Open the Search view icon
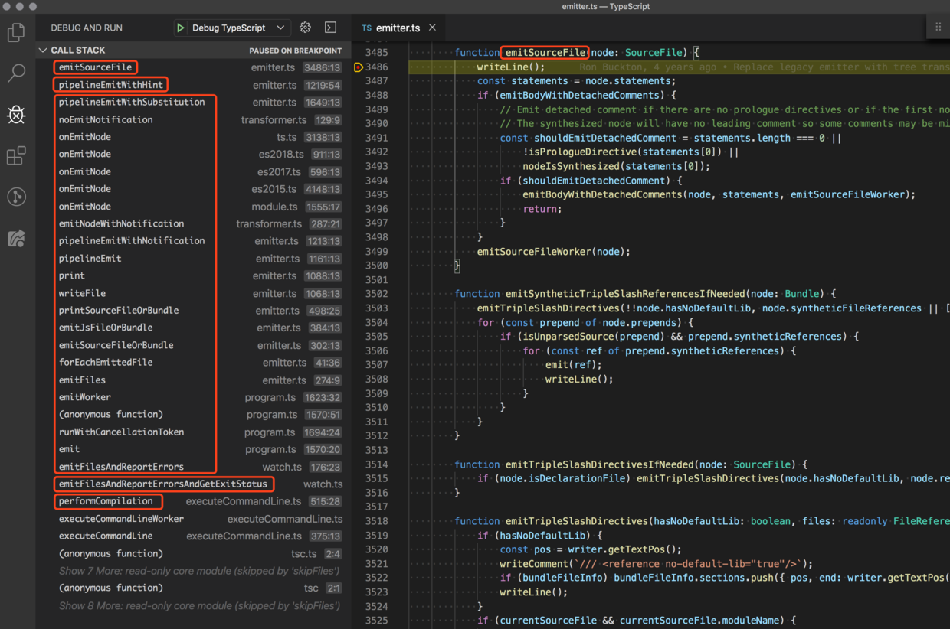The image size is (950, 629). tap(16, 73)
